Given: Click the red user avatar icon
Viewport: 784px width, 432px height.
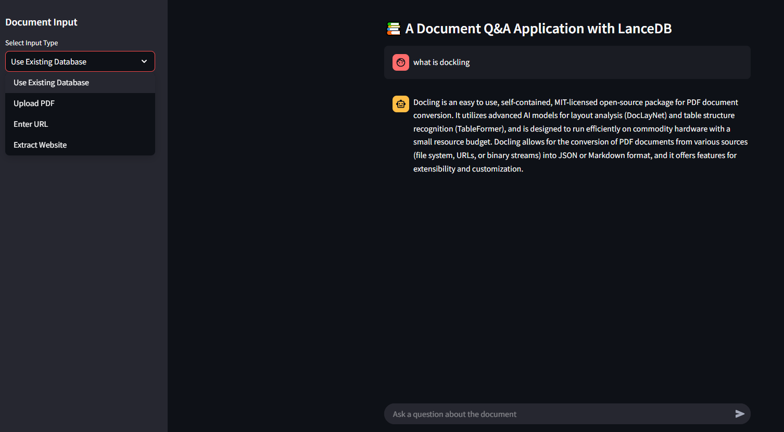Looking at the screenshot, I should click(400, 62).
